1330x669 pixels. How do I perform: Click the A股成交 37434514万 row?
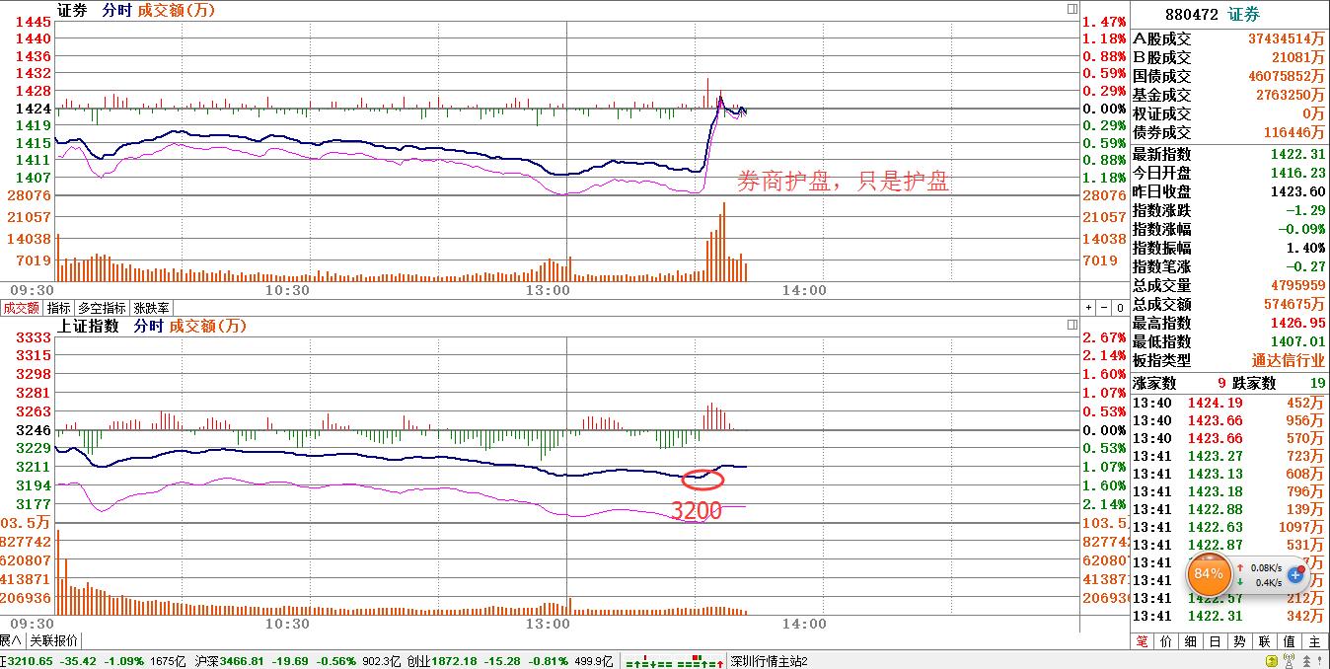click(1228, 38)
